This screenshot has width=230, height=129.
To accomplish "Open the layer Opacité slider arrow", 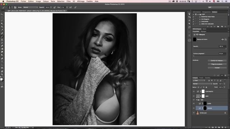I will 224,84.
